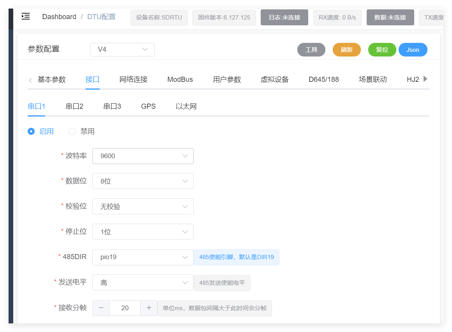This screenshot has height=332, width=452.
Task: Click the 接收分帧 number input field
Action: pyautogui.click(x=125, y=308)
